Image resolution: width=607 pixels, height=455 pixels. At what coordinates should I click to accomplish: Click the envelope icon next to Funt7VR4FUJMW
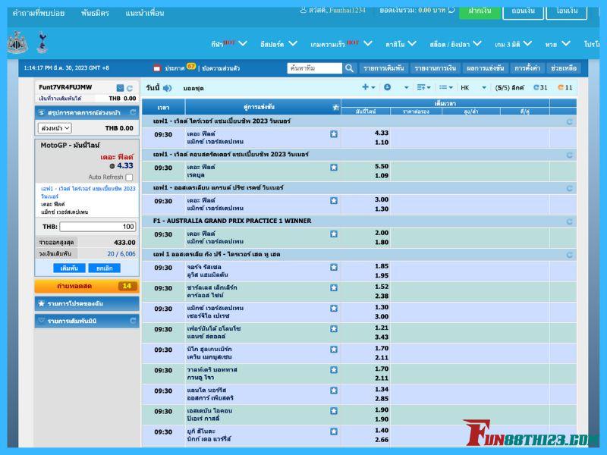pos(120,88)
